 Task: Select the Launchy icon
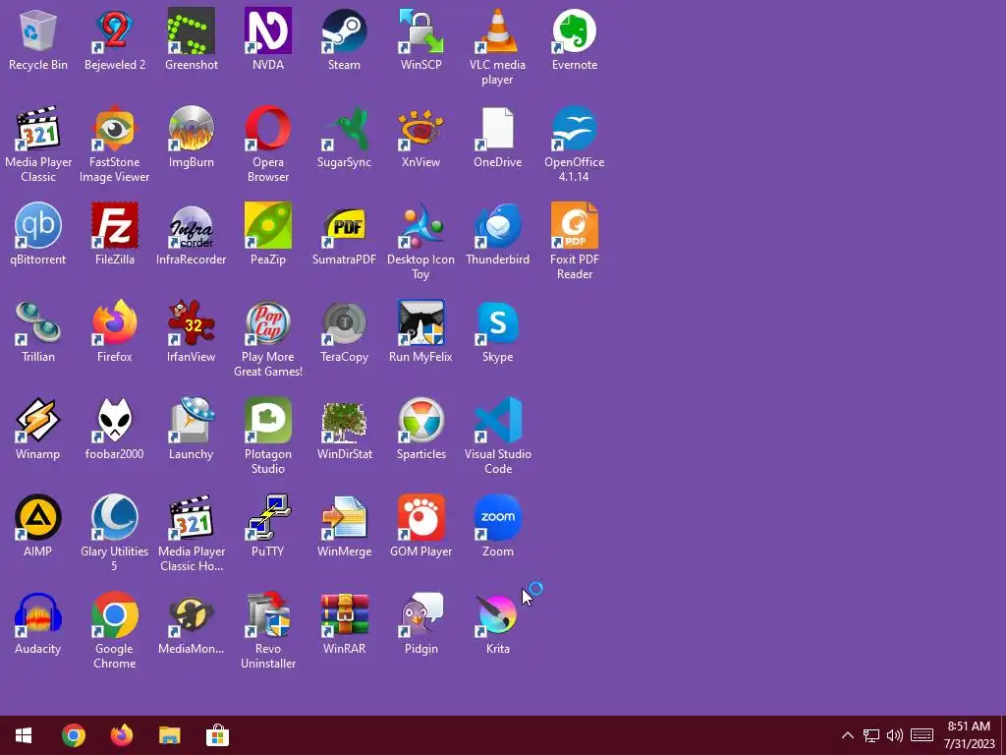[192, 421]
